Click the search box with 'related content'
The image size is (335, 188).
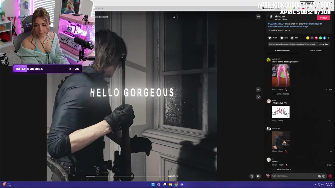133,17
